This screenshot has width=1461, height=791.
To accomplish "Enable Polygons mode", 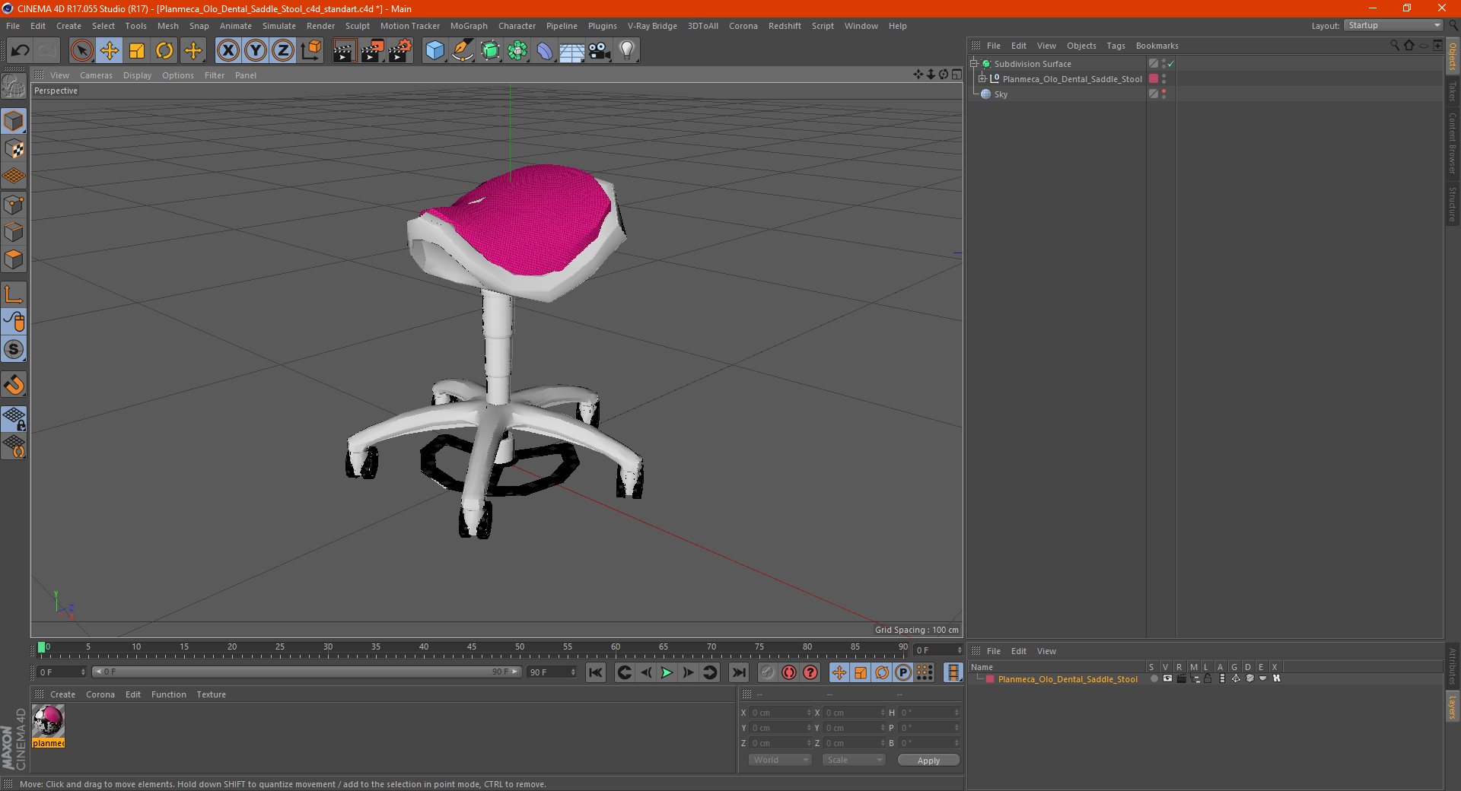I will 14,260.
